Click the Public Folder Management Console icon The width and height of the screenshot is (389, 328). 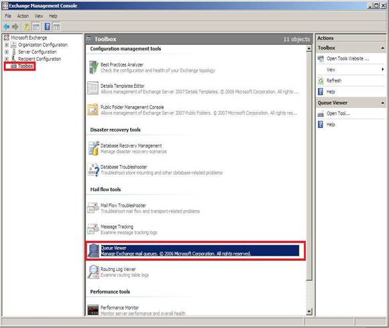pos(93,109)
